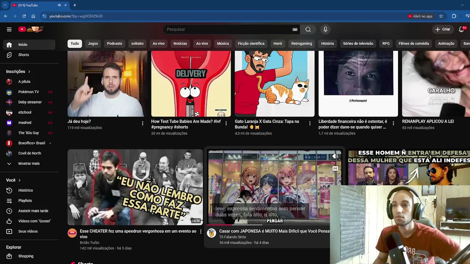Open Deby streamer channel subscription
This screenshot has width=470, height=264.
tap(29, 102)
